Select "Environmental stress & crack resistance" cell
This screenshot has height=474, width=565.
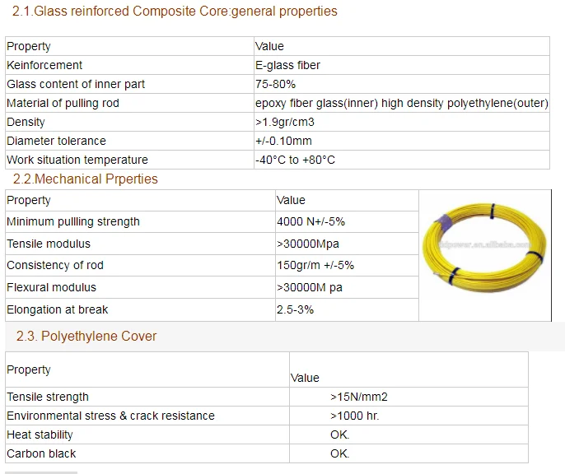pos(110,416)
